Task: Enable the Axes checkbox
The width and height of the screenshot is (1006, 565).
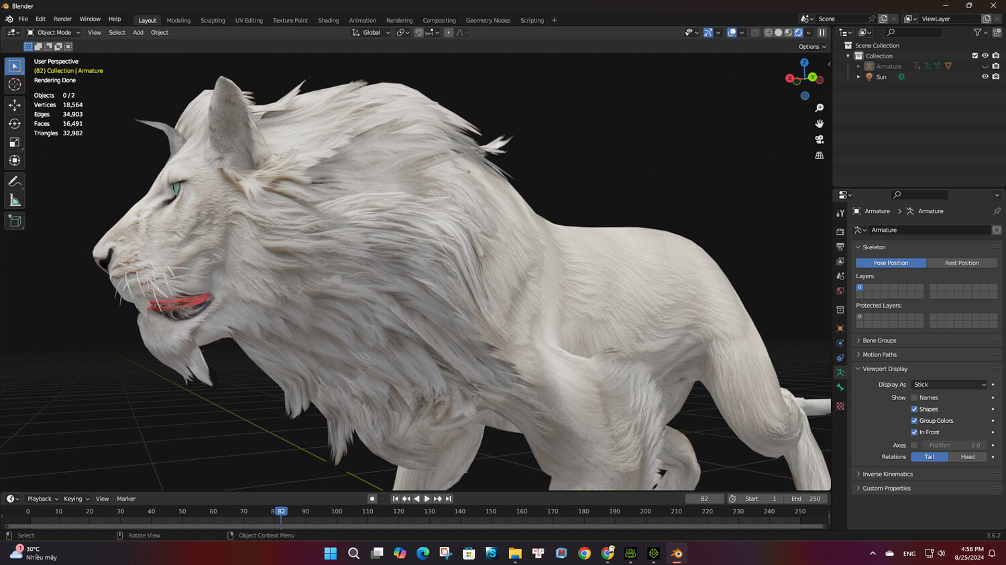Action: [x=914, y=446]
